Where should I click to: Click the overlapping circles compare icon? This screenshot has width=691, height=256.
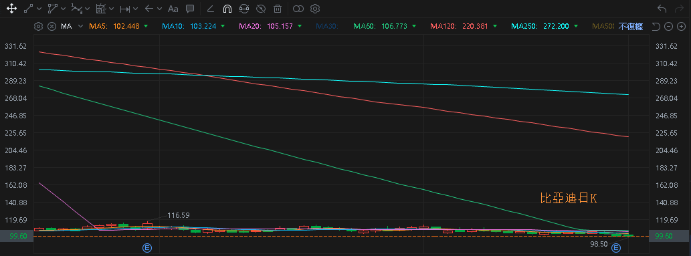point(298,9)
